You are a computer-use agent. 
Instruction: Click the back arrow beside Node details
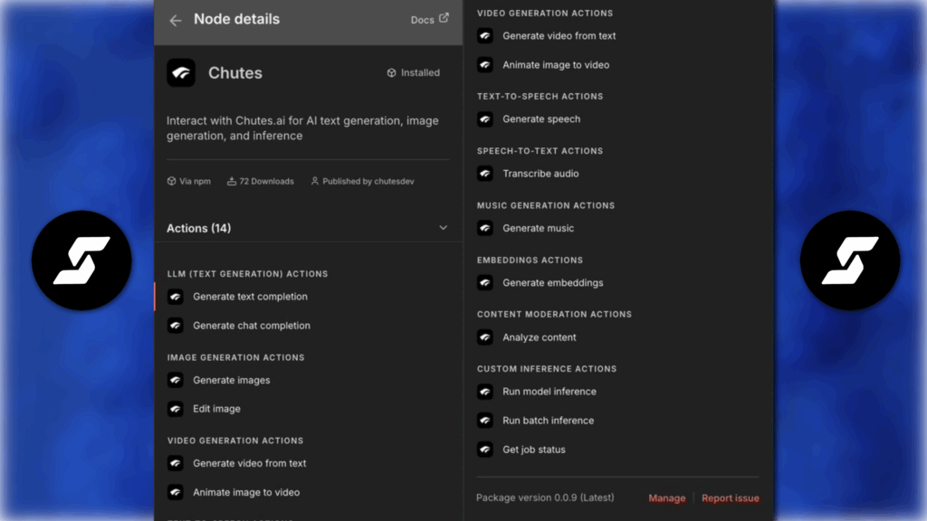coord(176,20)
